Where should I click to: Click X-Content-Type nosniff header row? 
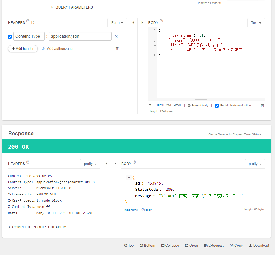click(29, 207)
